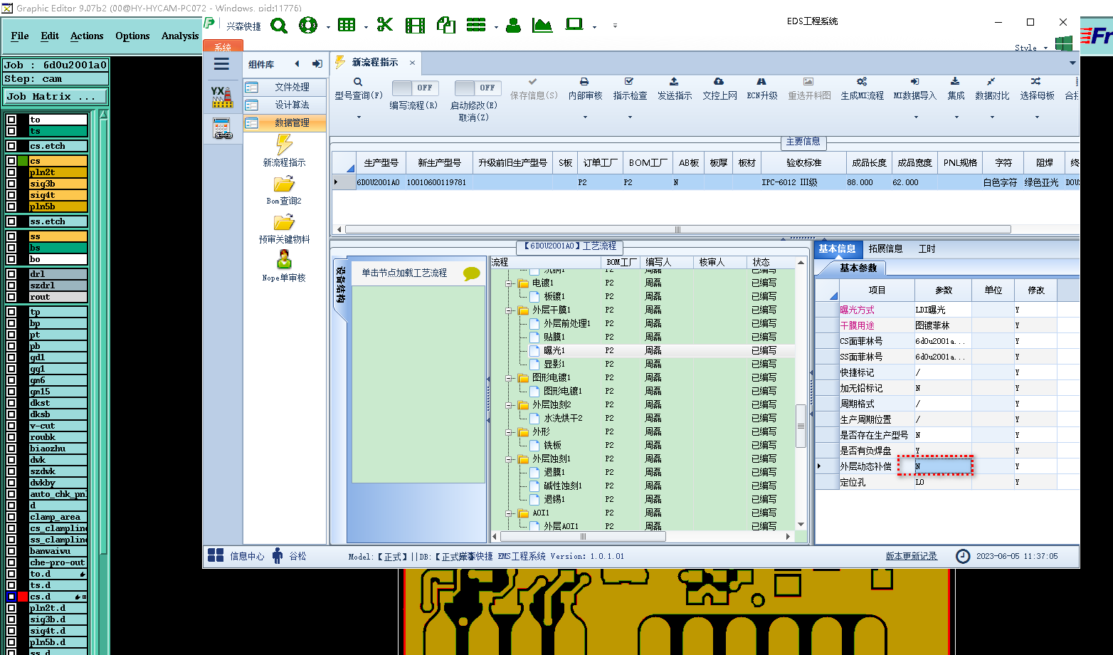
Task: Collapse the 外层蚀刻1 tree node
Action: coord(510,459)
